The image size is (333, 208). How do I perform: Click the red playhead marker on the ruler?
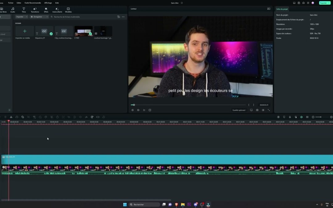tap(9, 121)
